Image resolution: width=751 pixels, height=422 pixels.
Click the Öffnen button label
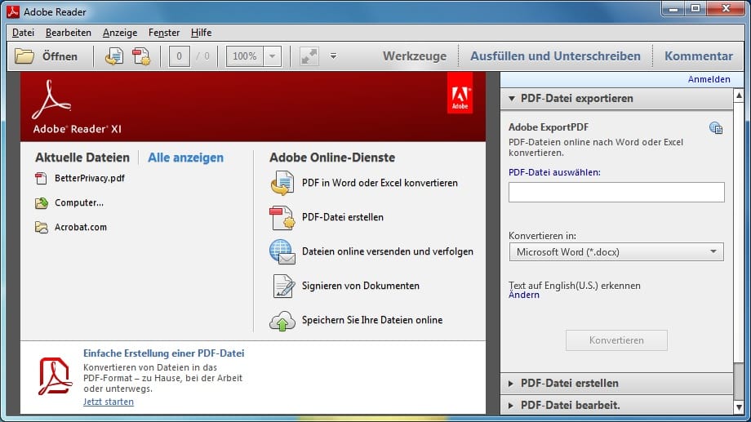(x=60, y=56)
